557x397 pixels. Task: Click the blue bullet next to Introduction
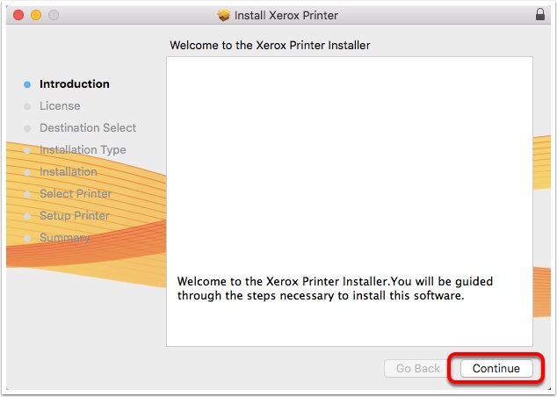pyautogui.click(x=27, y=84)
